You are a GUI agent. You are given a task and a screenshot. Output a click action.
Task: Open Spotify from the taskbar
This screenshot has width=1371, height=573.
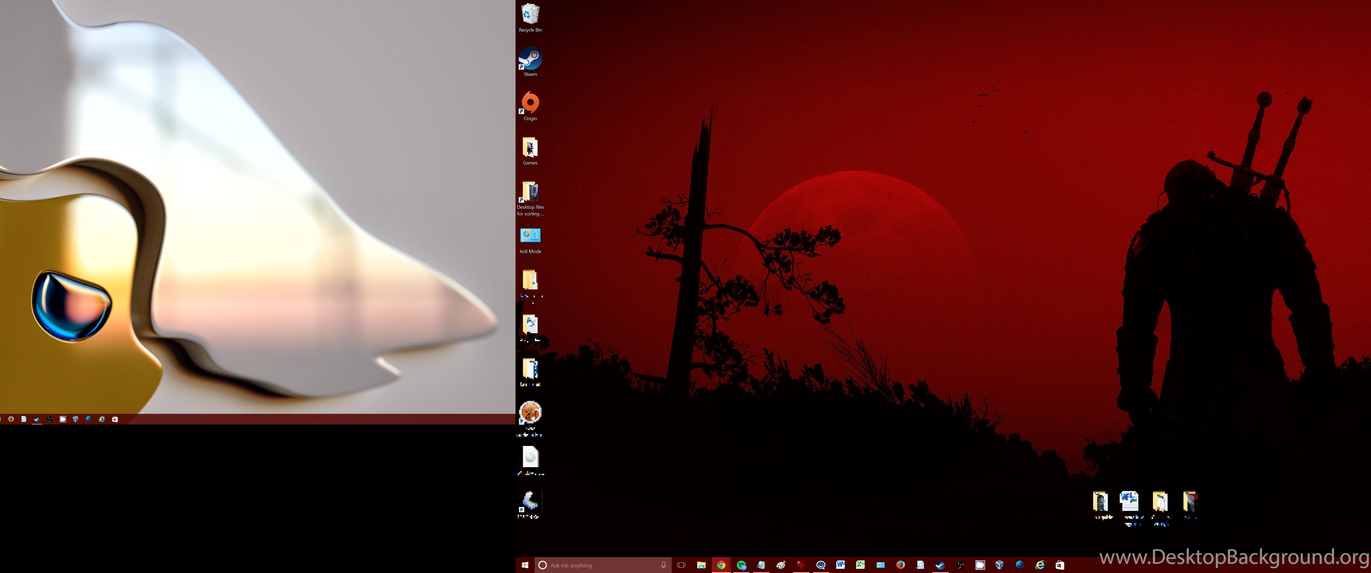[x=741, y=565]
